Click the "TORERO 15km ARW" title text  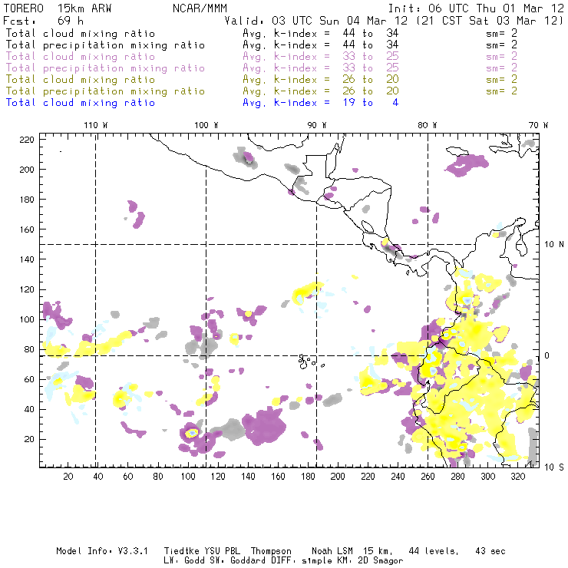pos(58,8)
